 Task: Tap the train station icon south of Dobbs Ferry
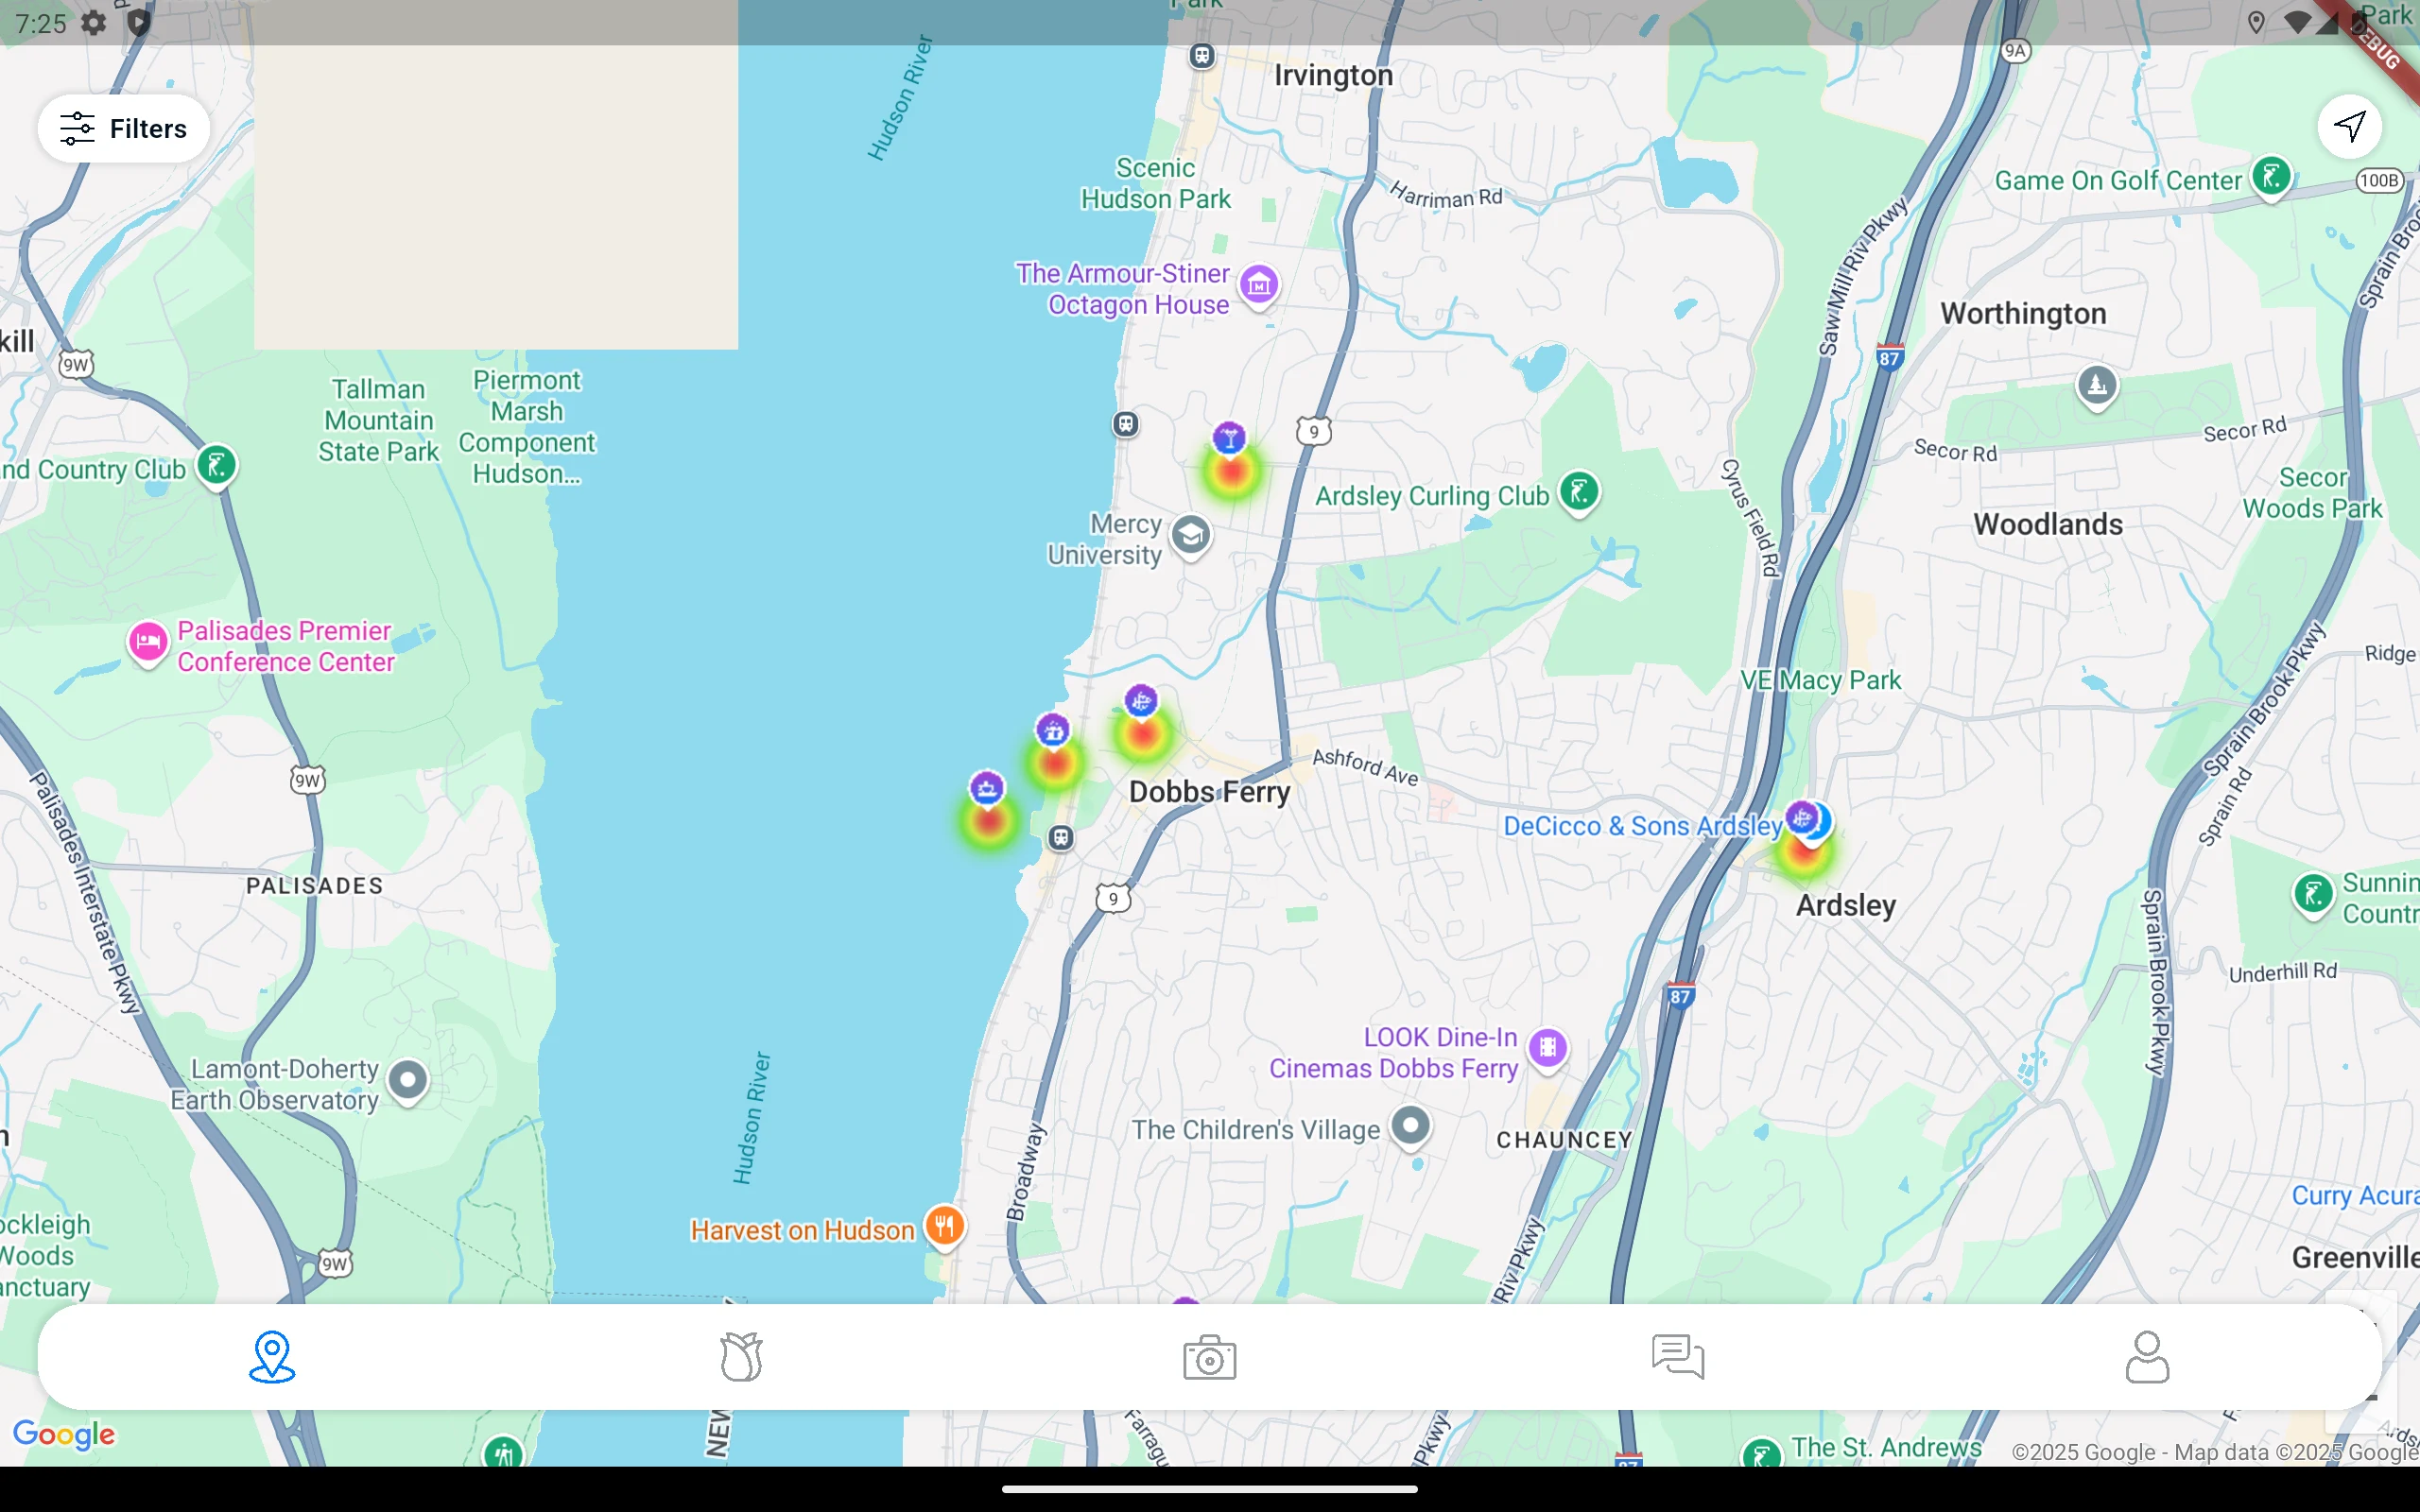1061,838
